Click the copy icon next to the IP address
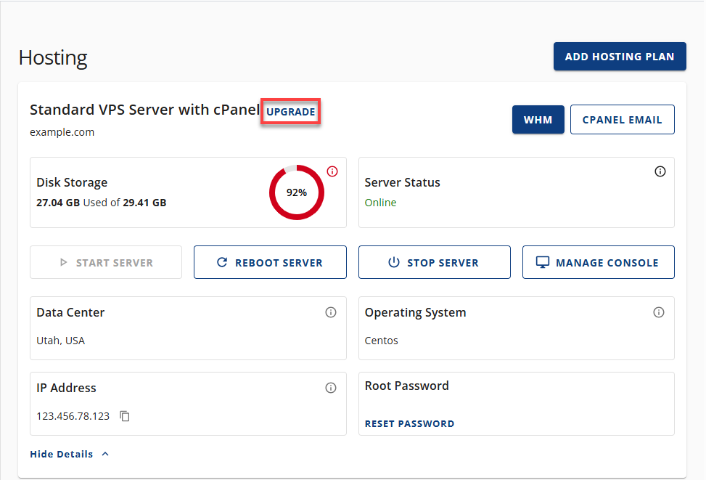The height and width of the screenshot is (480, 706). [124, 416]
